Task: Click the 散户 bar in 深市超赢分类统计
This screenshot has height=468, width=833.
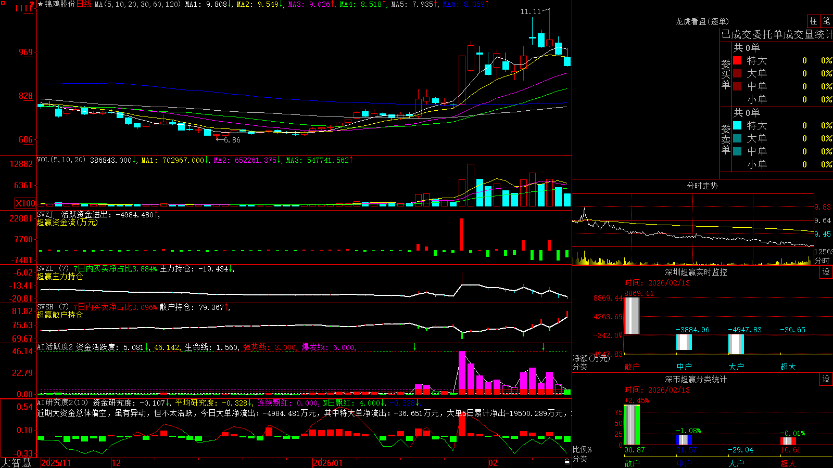Action: pos(632,425)
